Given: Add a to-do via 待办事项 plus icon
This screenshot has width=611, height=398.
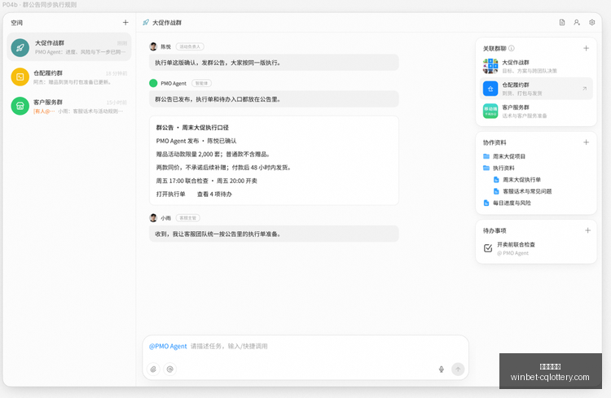Looking at the screenshot, I should (x=587, y=230).
